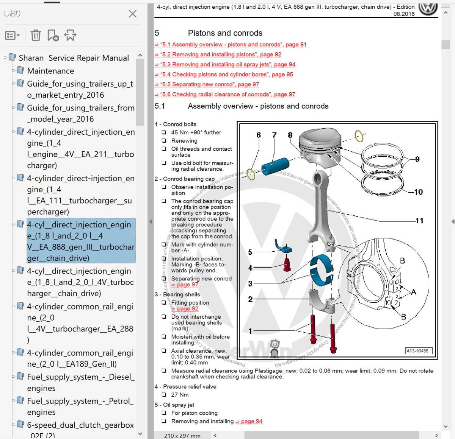Follow link 5.3 oil spray jets page 94
Image resolution: width=455 pixels, height=439 pixels.
[x=225, y=64]
